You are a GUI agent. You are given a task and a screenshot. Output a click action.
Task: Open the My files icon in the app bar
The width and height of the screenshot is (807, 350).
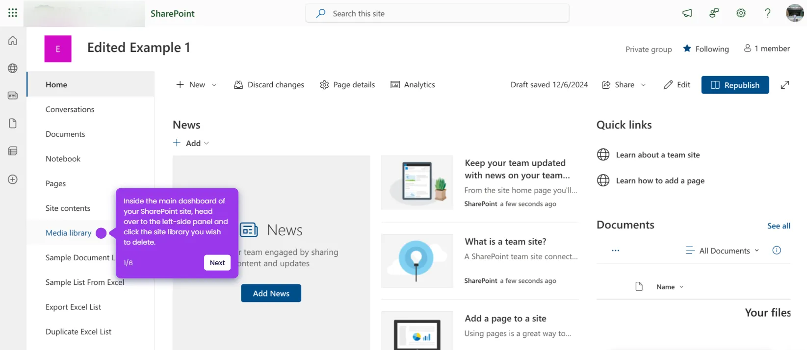13,124
